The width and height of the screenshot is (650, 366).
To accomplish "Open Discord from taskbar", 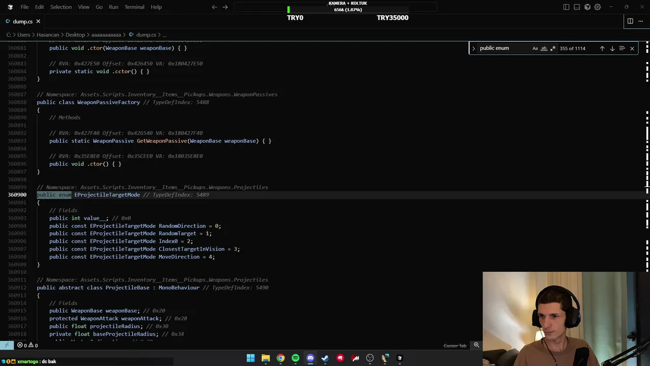I will point(310,358).
